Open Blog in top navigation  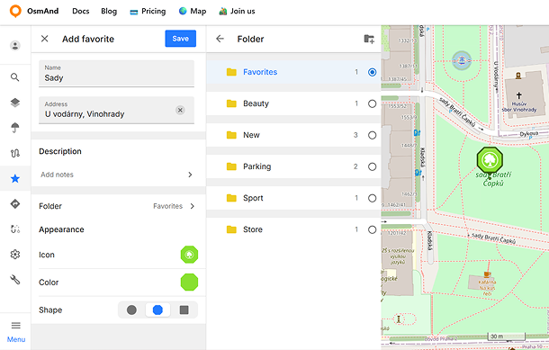[x=109, y=11]
